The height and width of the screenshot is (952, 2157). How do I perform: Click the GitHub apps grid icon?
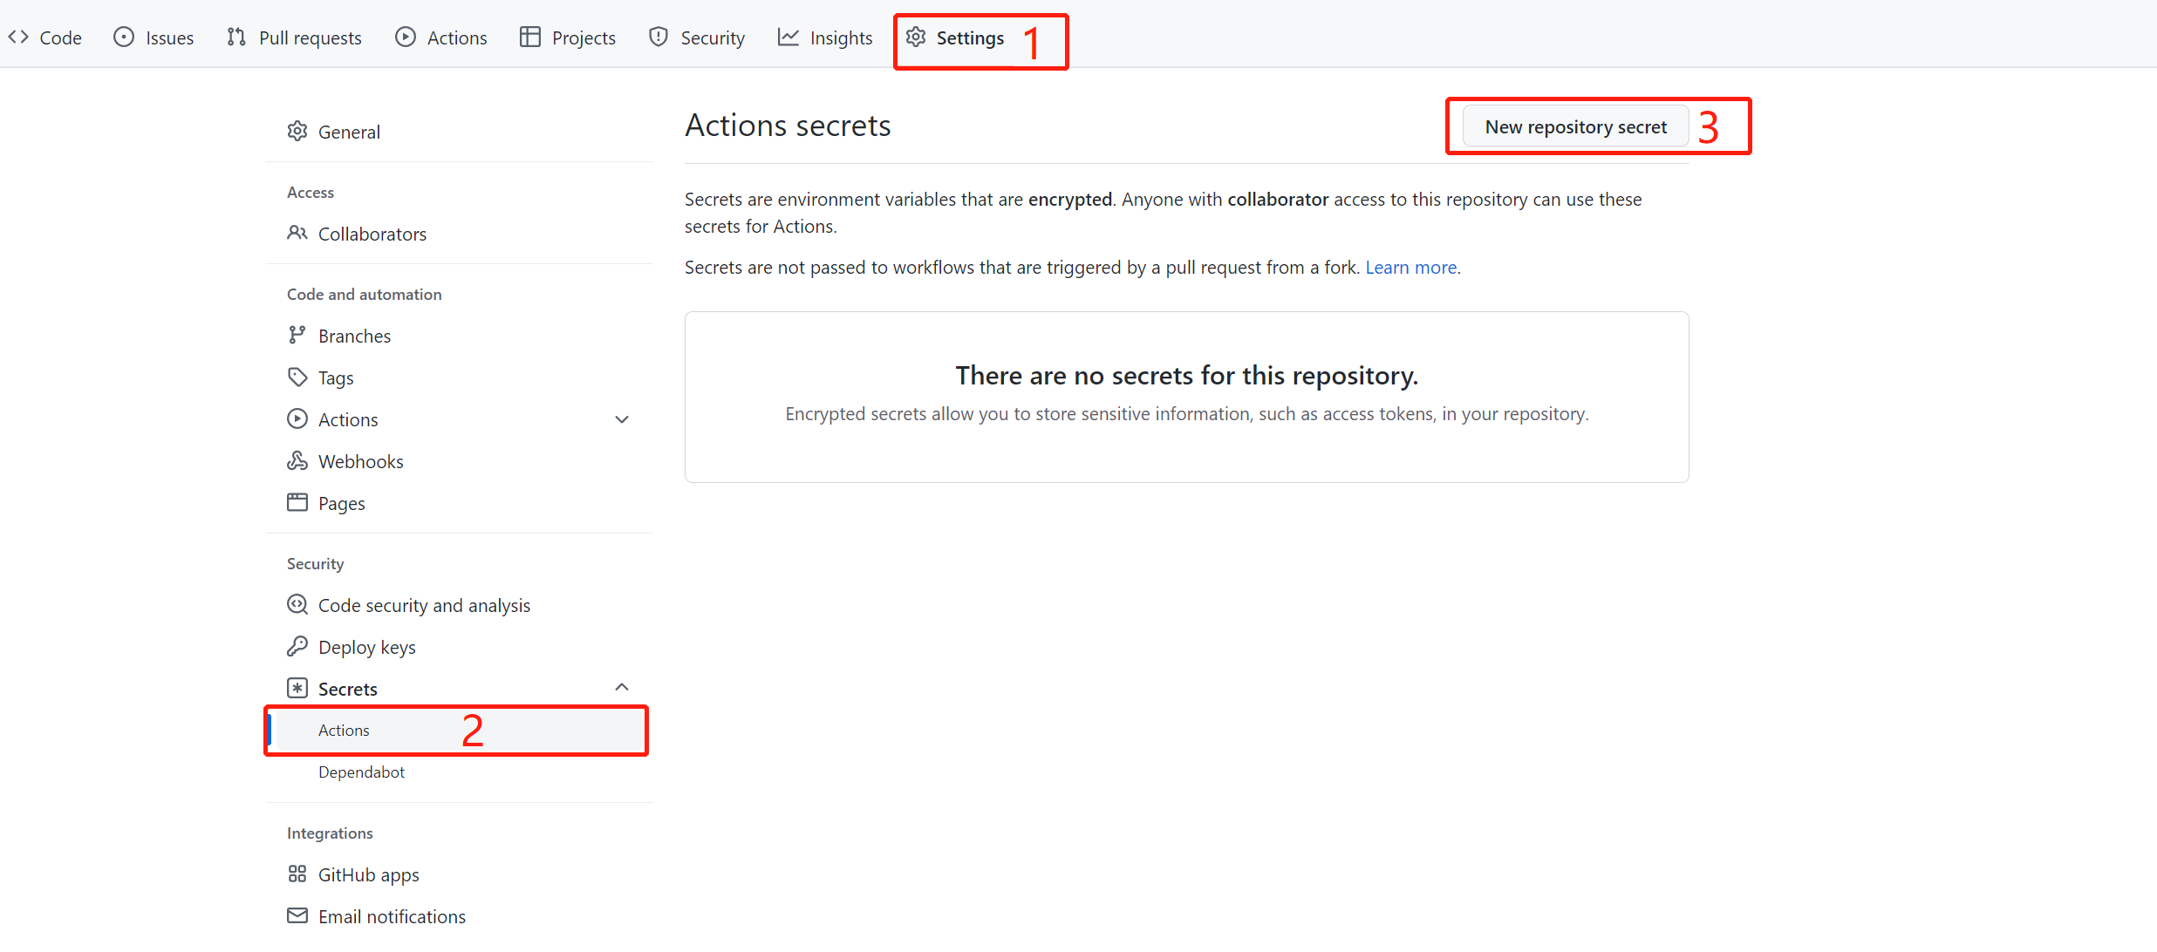coord(297,874)
